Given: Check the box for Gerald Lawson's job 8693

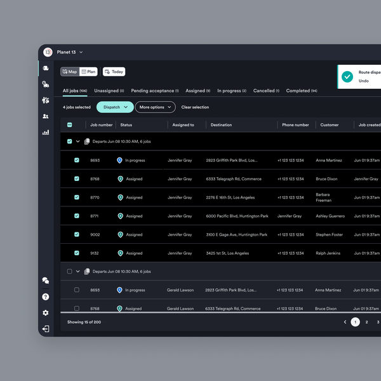Looking at the screenshot, I should point(77,290).
